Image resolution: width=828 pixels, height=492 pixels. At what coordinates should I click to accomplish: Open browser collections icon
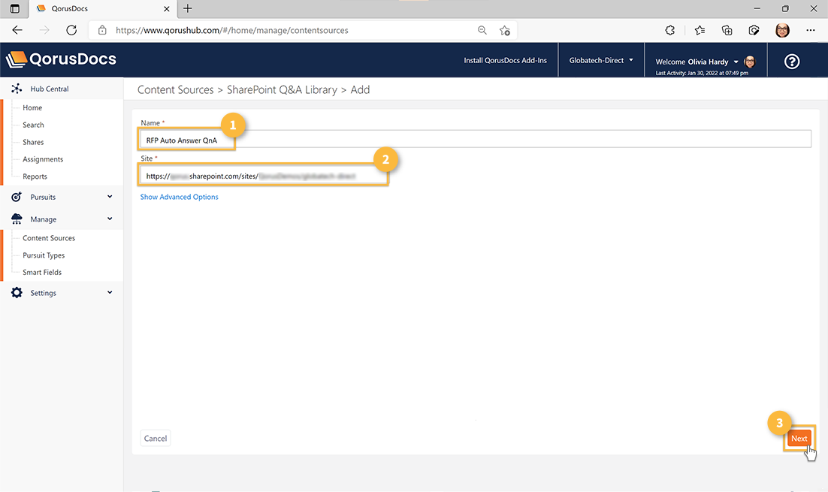[x=727, y=30]
